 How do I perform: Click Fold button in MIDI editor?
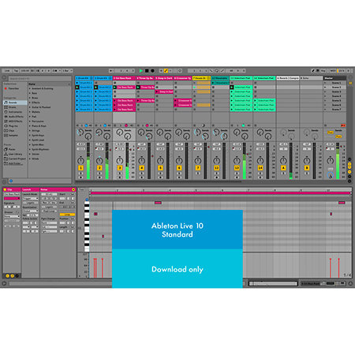(x=82, y=189)
